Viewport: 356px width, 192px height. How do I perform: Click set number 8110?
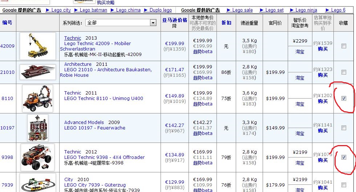pos(7,99)
